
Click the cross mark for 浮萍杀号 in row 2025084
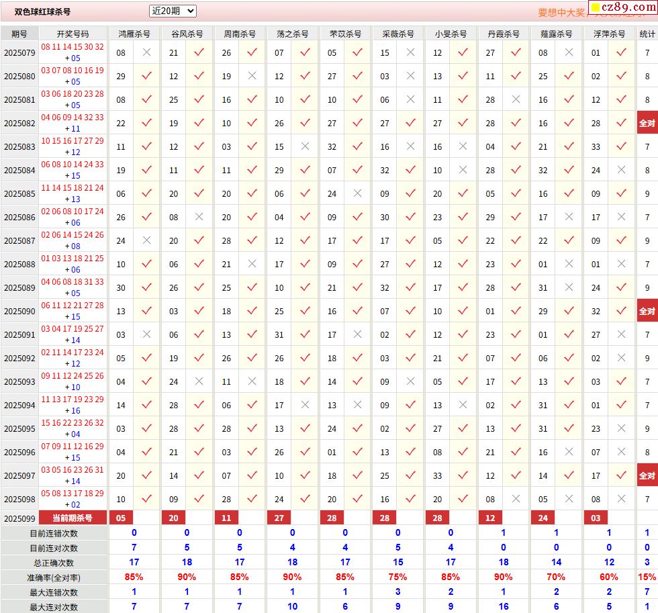621,170
